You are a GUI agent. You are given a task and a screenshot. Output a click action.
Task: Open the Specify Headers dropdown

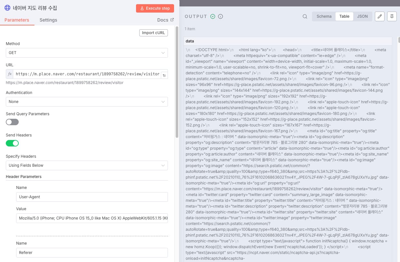[87, 165]
